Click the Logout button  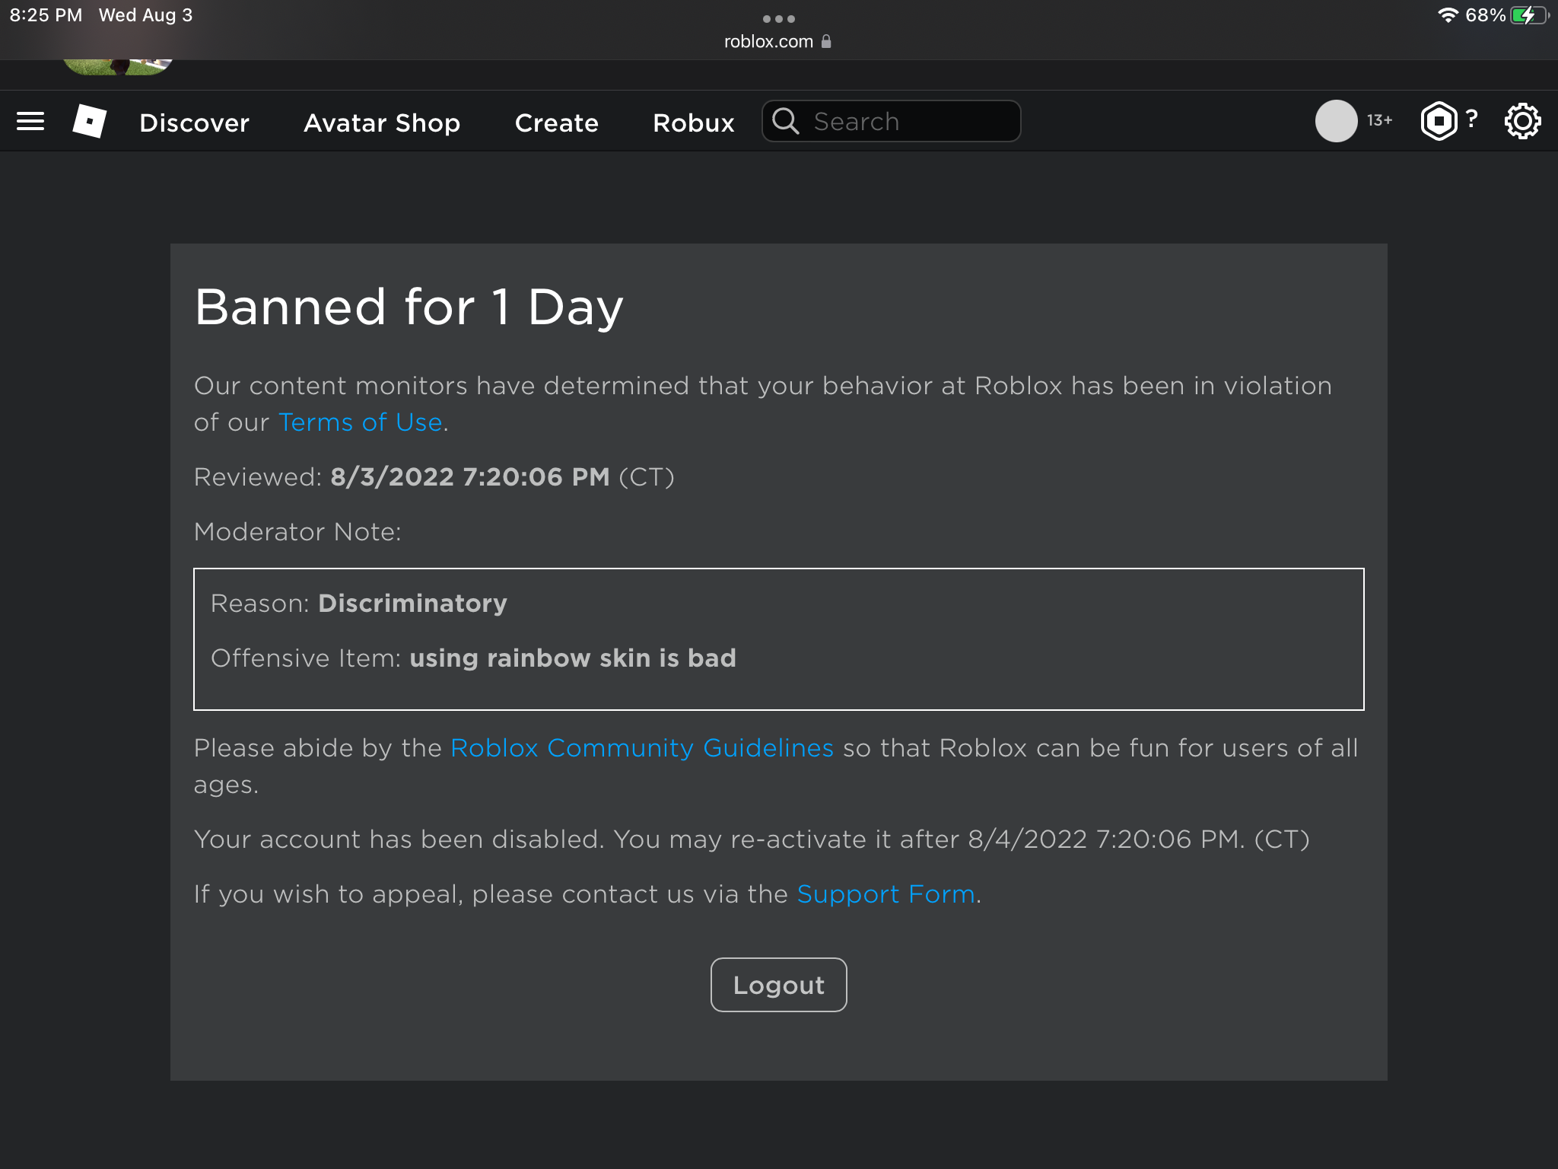[x=779, y=985]
